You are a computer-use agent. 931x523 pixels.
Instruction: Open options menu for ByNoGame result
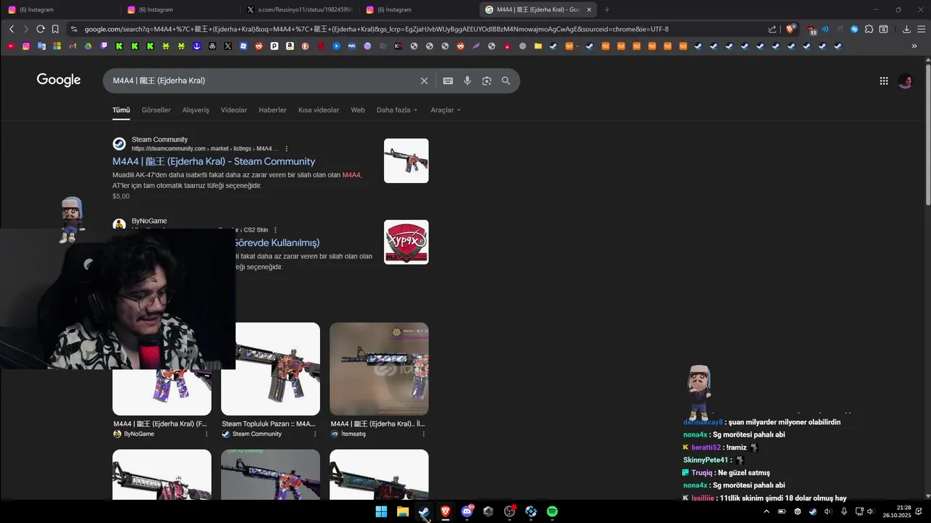[275, 230]
